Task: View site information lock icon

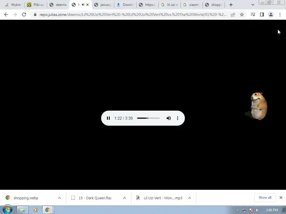Action: coord(35,14)
